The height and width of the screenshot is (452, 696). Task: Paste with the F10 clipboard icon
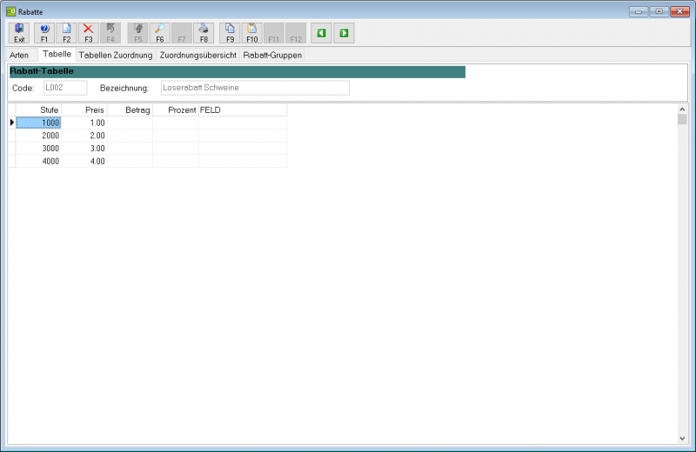(x=252, y=33)
